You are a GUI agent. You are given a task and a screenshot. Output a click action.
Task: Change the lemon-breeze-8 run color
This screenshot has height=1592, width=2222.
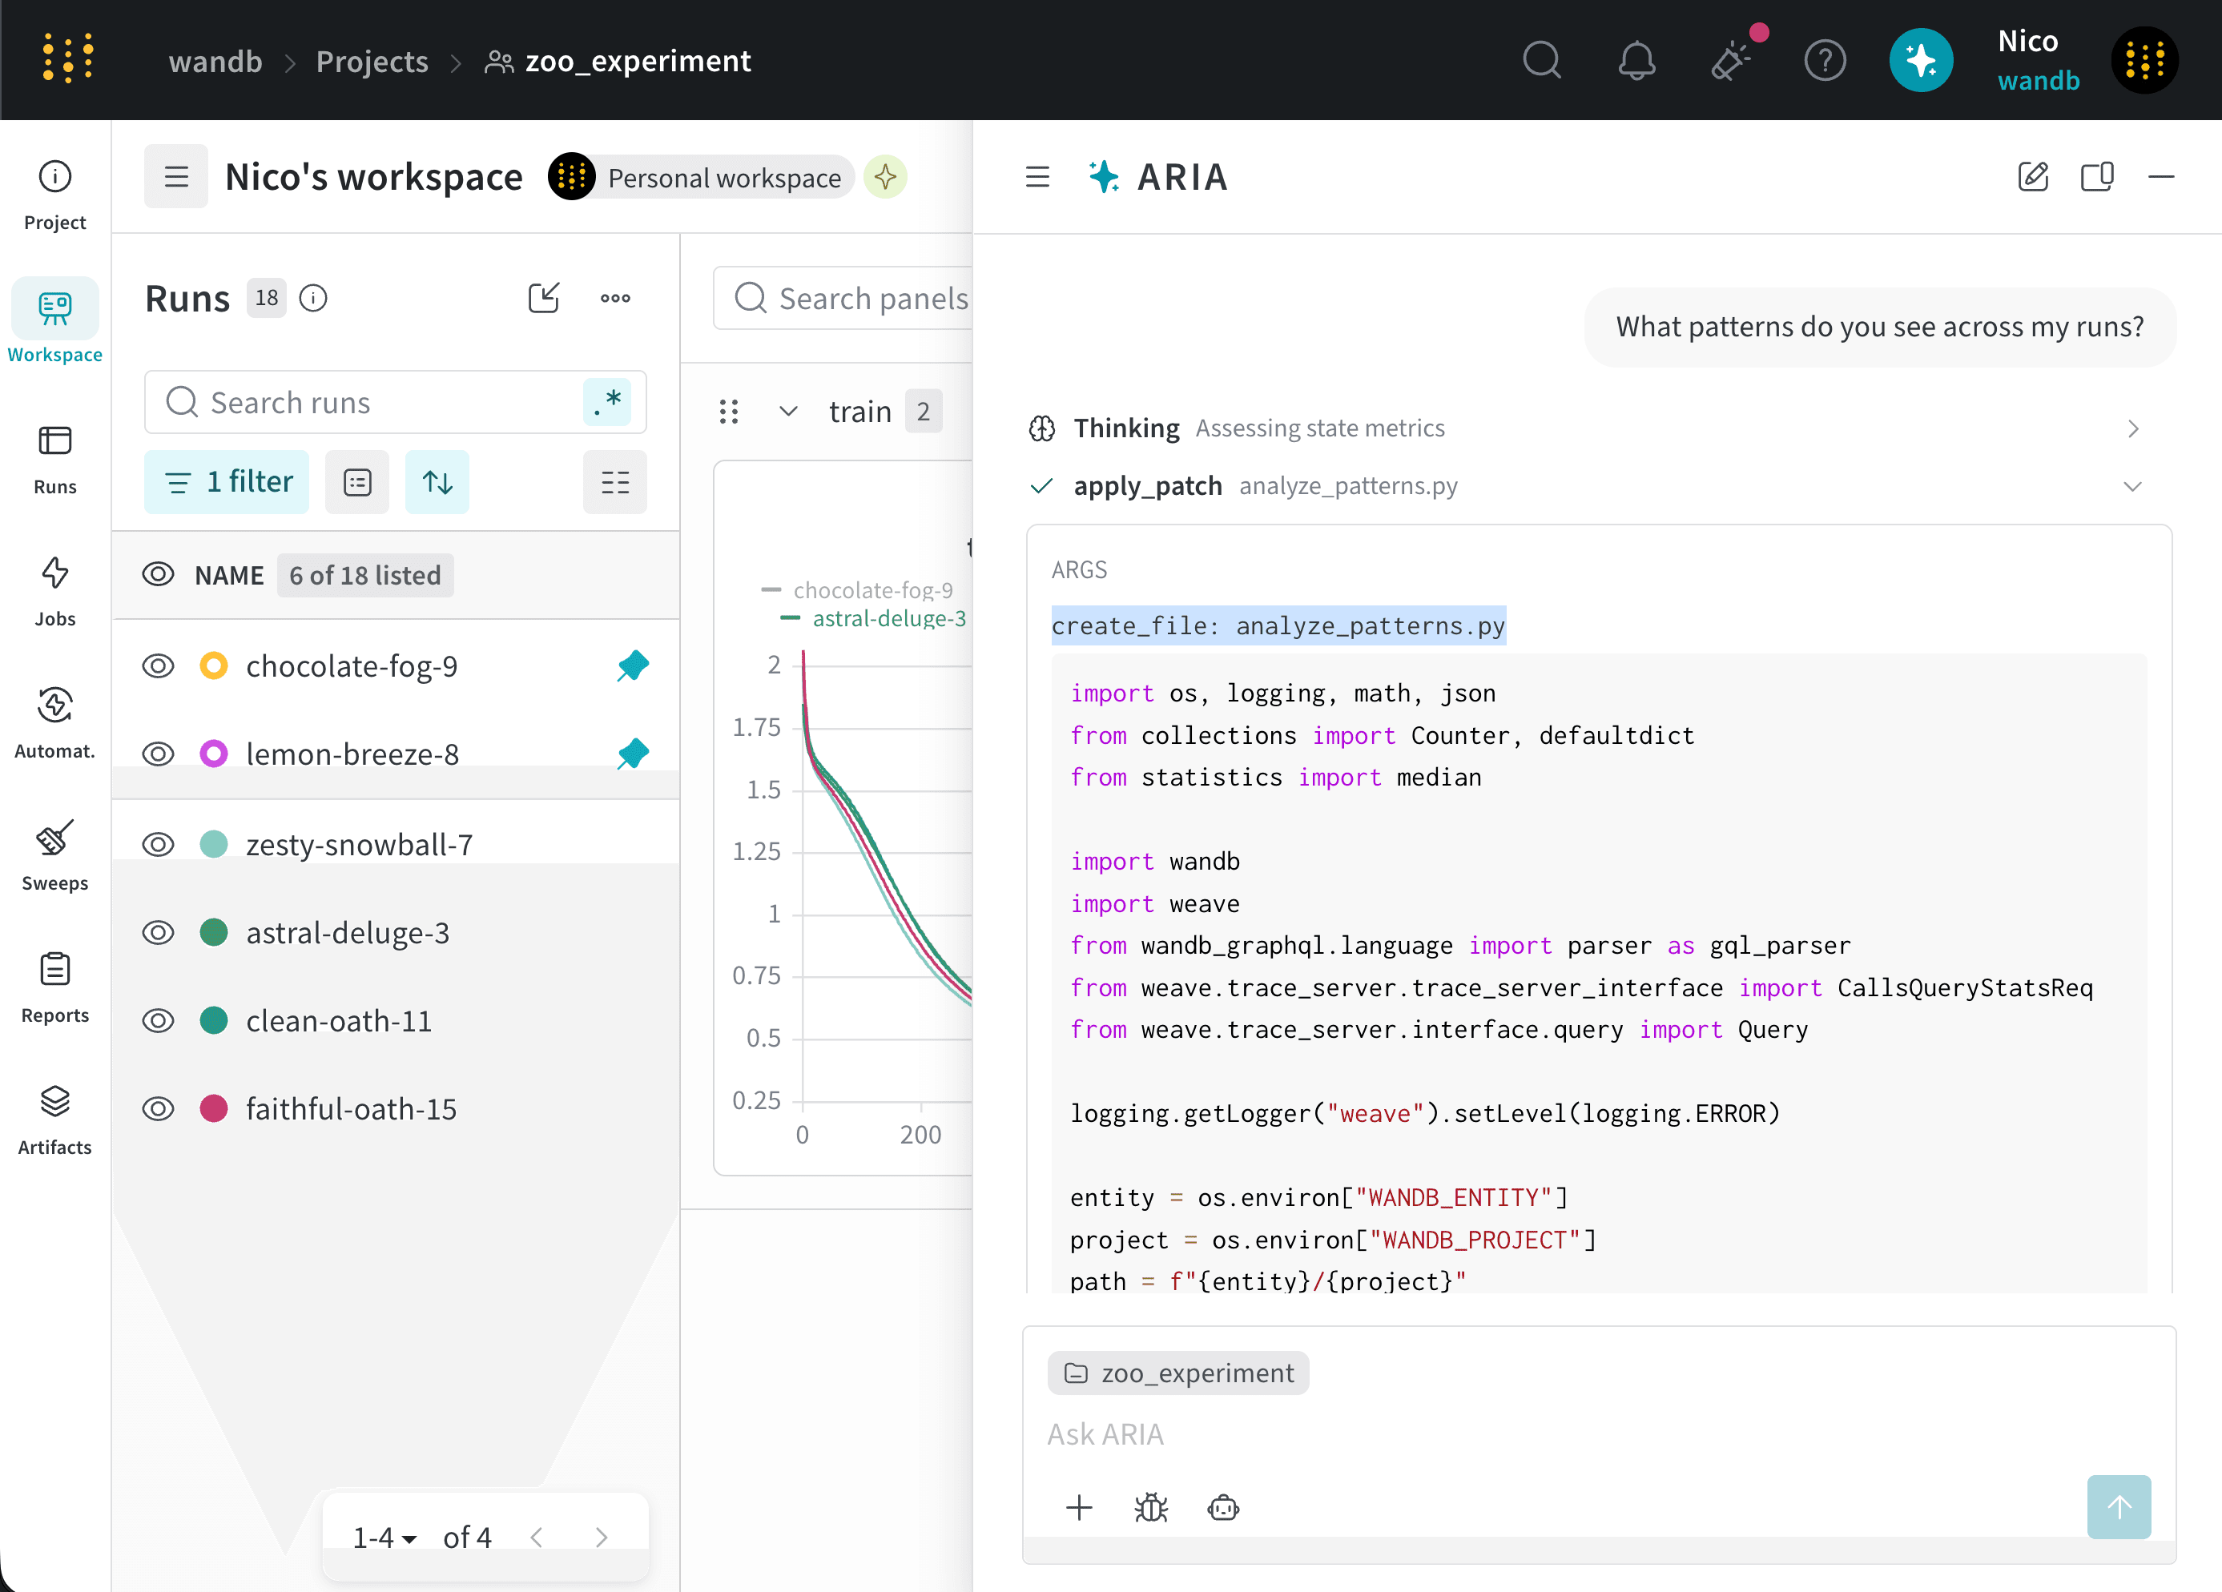coord(214,754)
